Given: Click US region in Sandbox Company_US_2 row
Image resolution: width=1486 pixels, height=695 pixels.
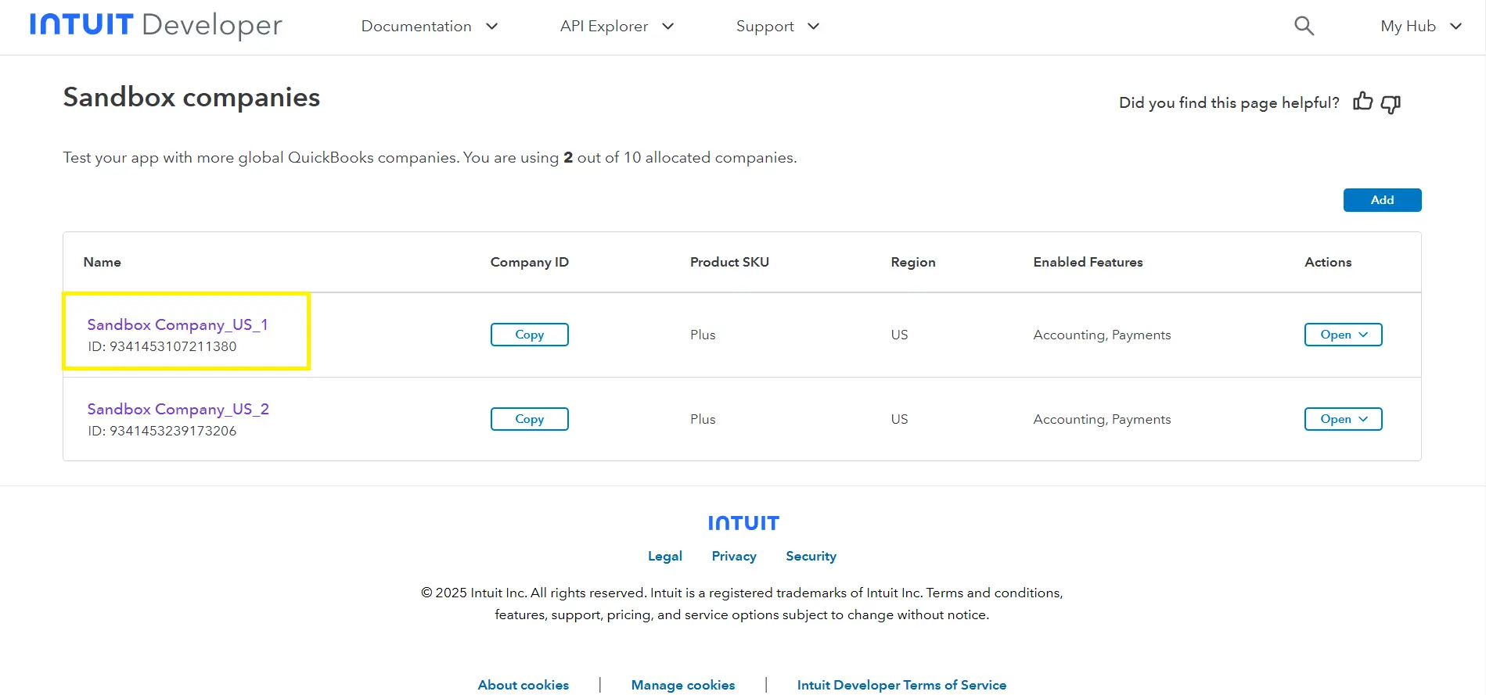Looking at the screenshot, I should coord(899,419).
